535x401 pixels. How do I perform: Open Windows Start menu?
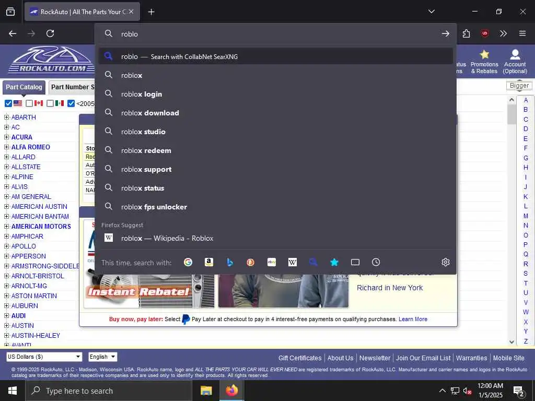(x=13, y=391)
